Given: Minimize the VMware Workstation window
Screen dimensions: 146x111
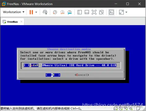Looking at the screenshot, I should pos(116,4).
